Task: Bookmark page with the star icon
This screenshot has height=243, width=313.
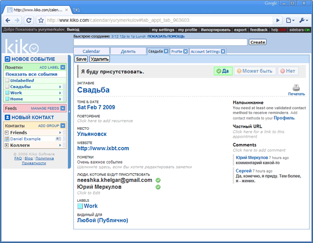Action: coord(41,20)
